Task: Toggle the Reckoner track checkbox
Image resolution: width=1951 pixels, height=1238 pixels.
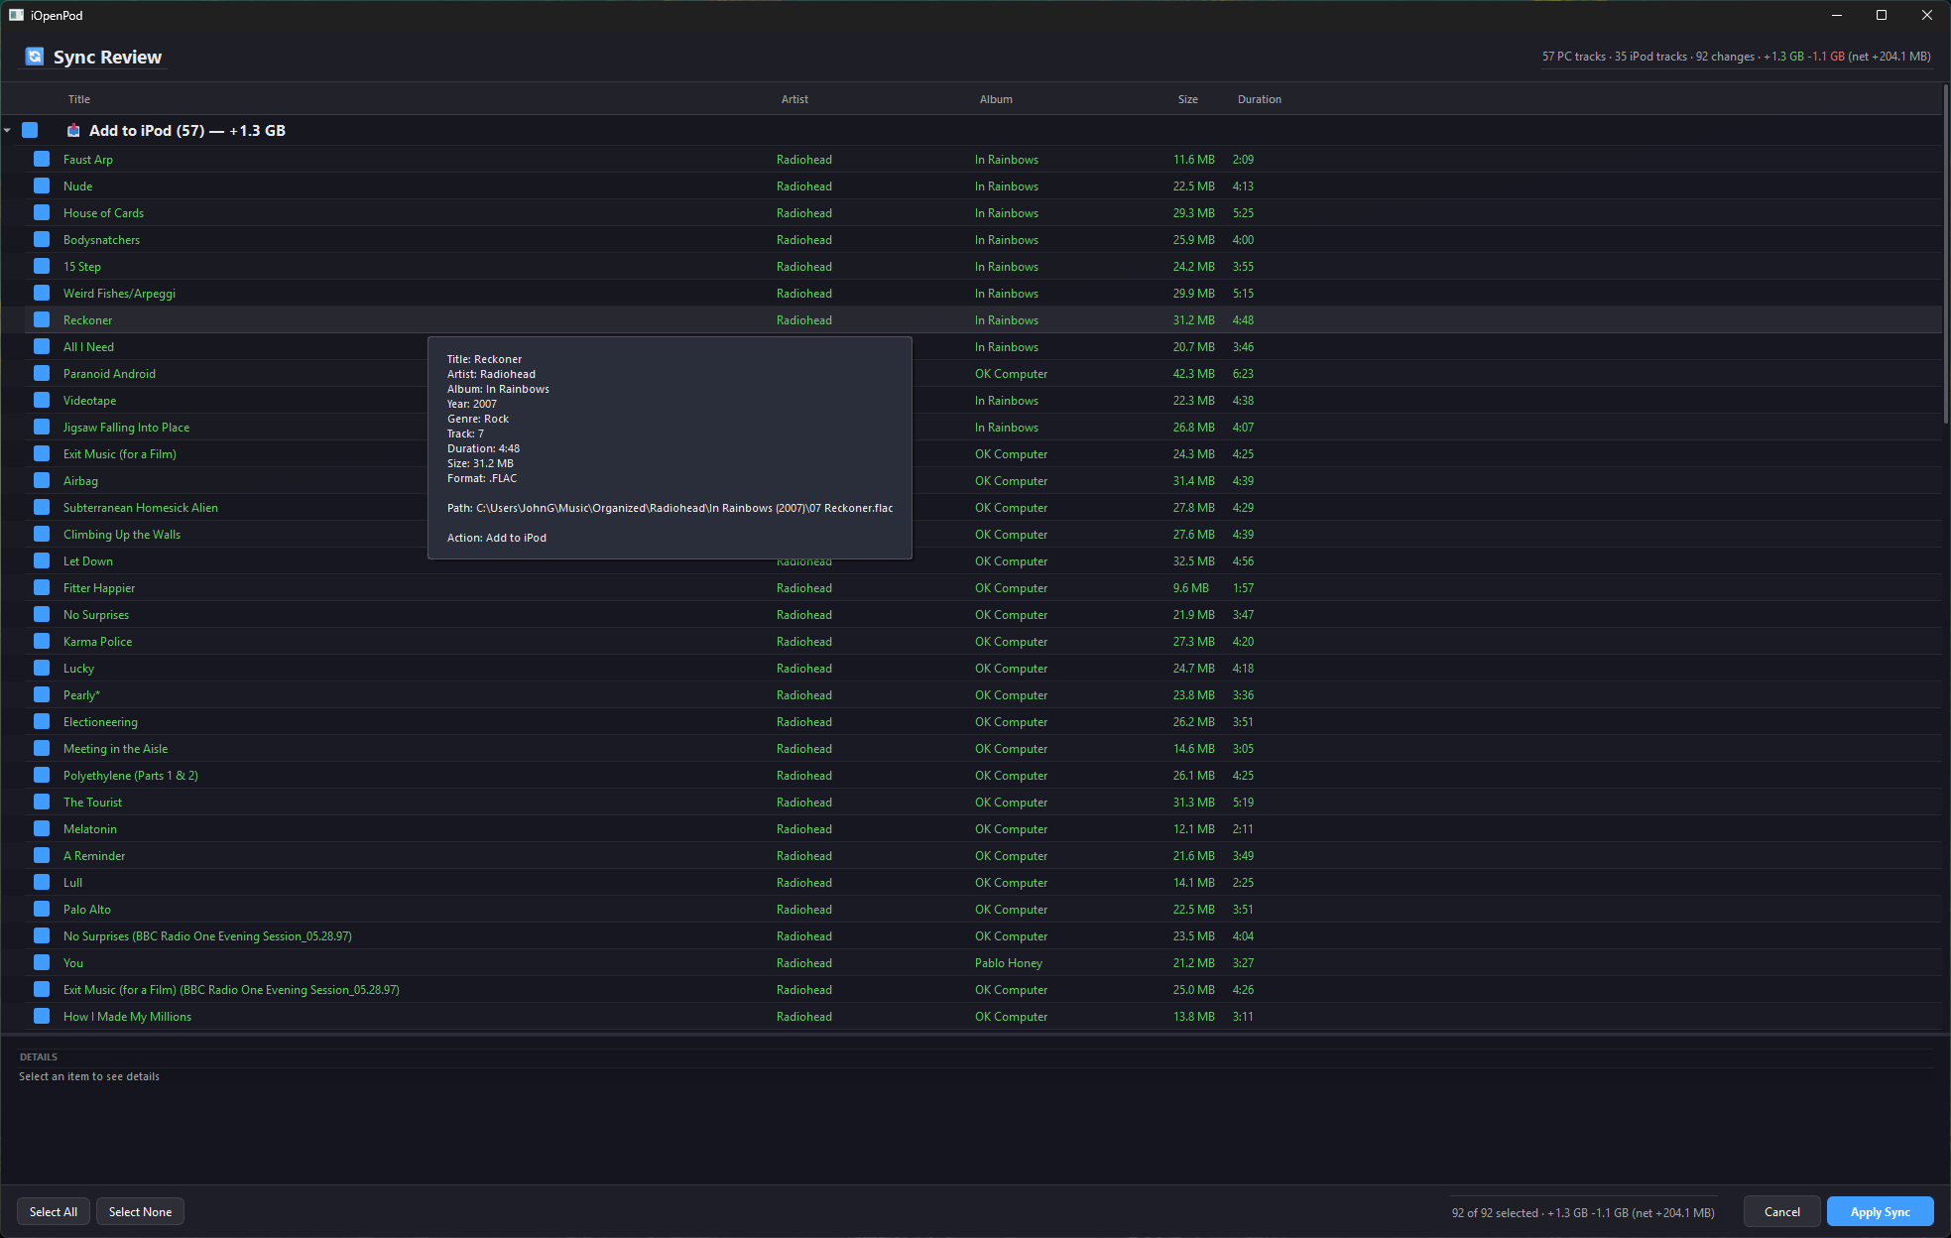Action: click(x=41, y=319)
